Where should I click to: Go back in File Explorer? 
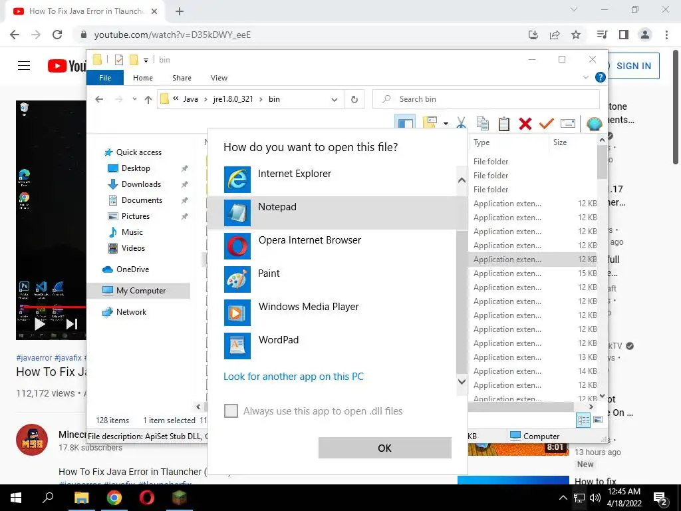(x=99, y=100)
